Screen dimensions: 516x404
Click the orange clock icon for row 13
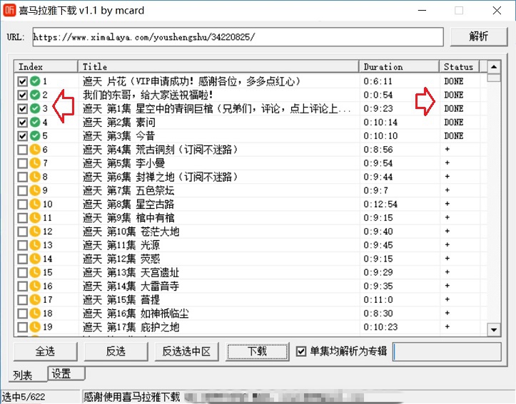click(x=35, y=245)
